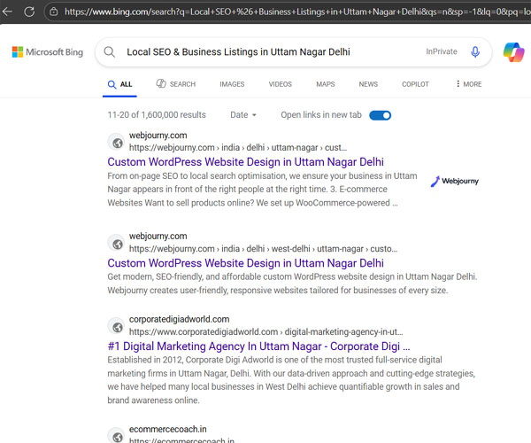Click the search magnifier icon in search box
531x443 pixels.
[110, 52]
